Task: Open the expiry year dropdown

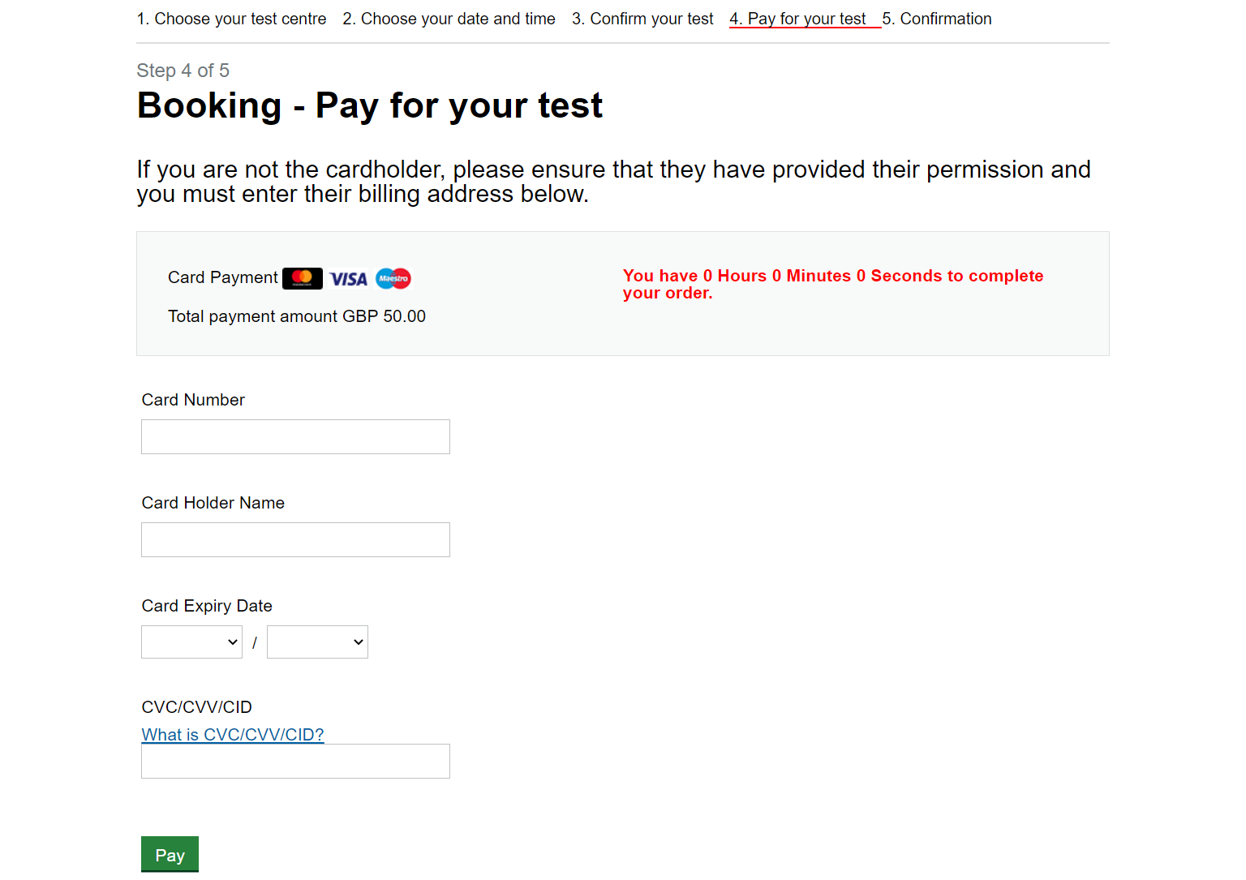Action: (317, 642)
